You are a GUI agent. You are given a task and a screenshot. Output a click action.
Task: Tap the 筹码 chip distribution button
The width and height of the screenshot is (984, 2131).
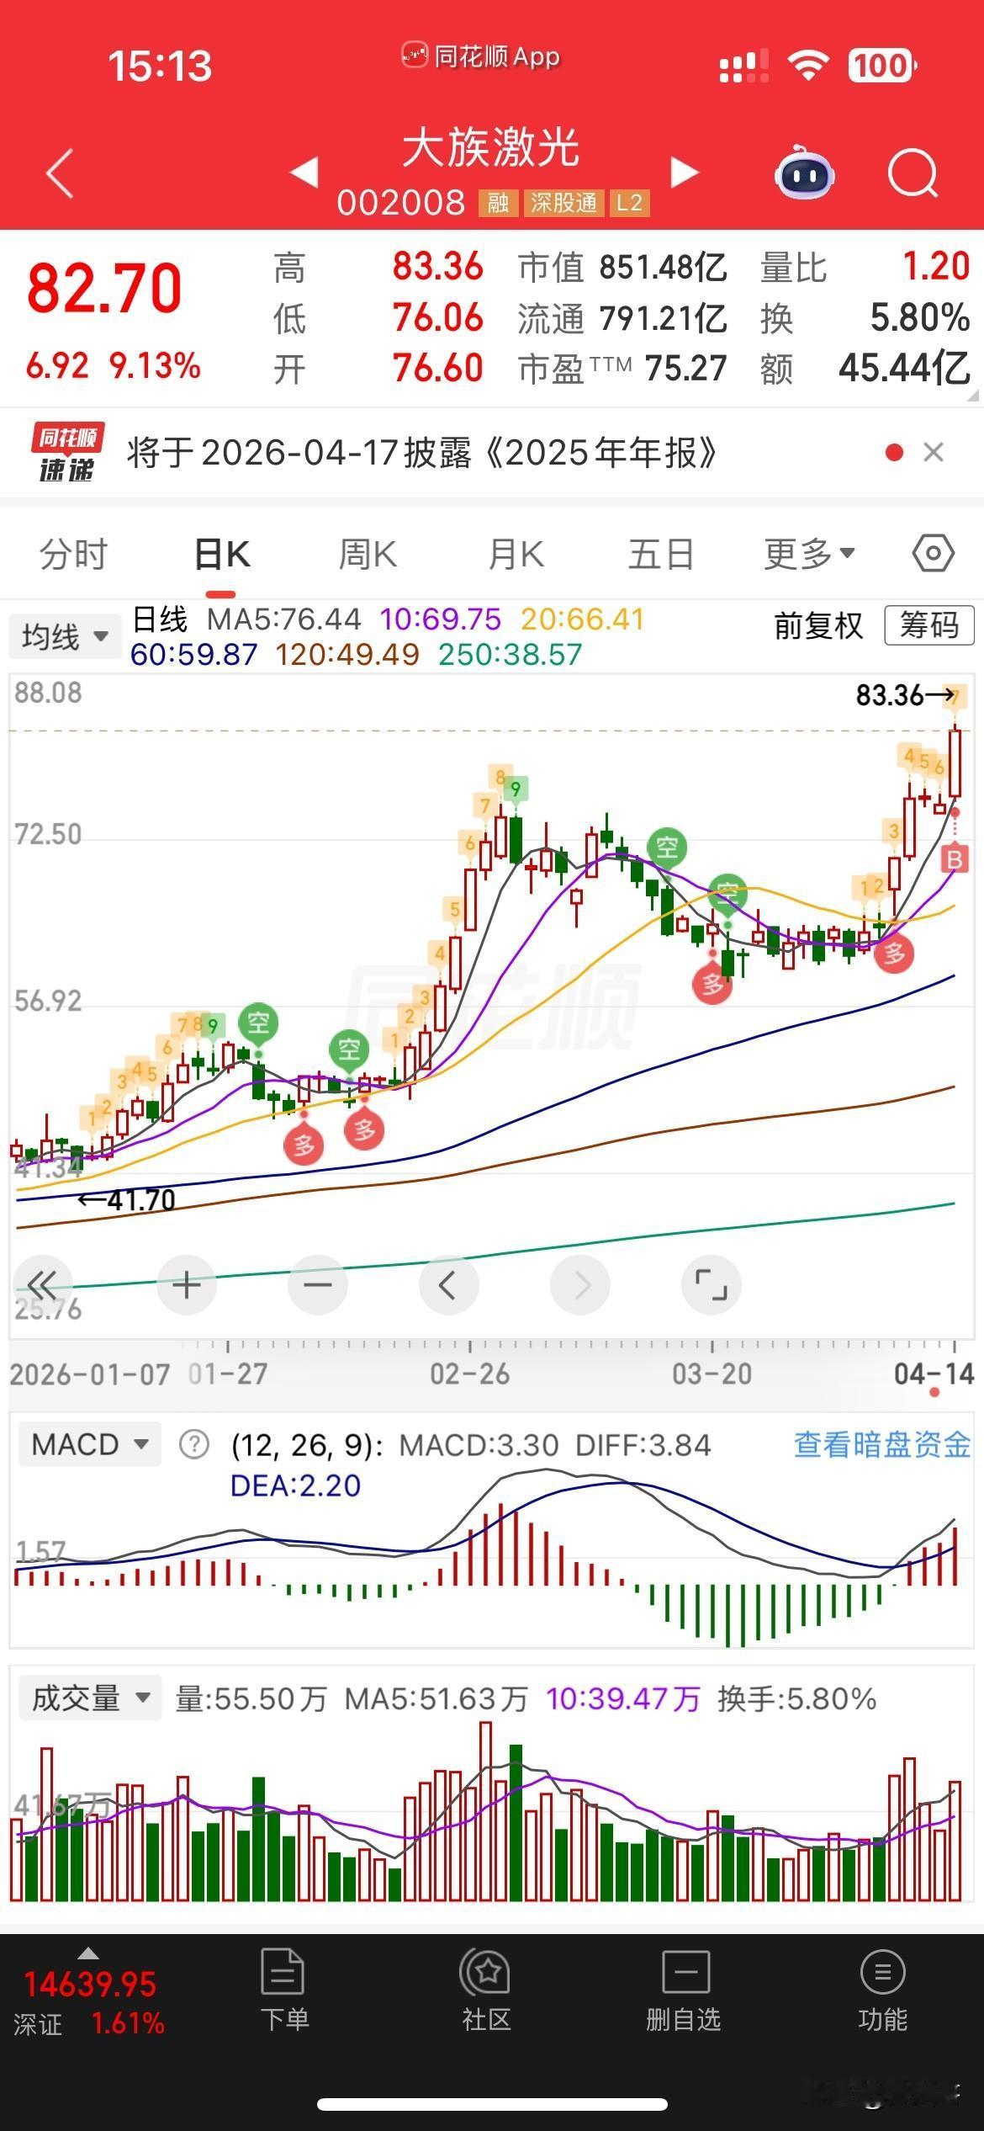pos(929,625)
